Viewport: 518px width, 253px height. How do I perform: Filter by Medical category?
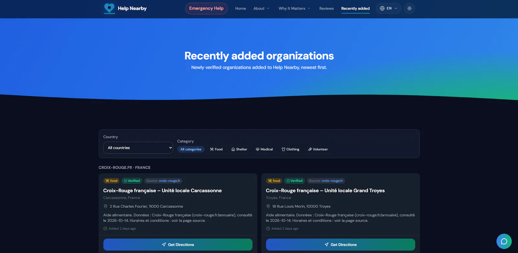(264, 149)
